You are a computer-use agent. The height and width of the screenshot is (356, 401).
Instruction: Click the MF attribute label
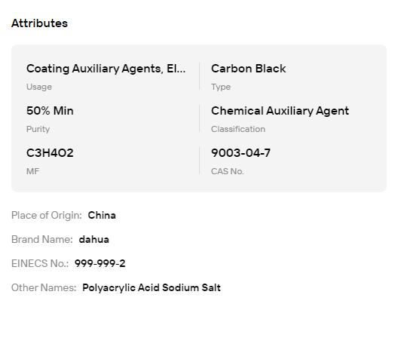click(32, 171)
